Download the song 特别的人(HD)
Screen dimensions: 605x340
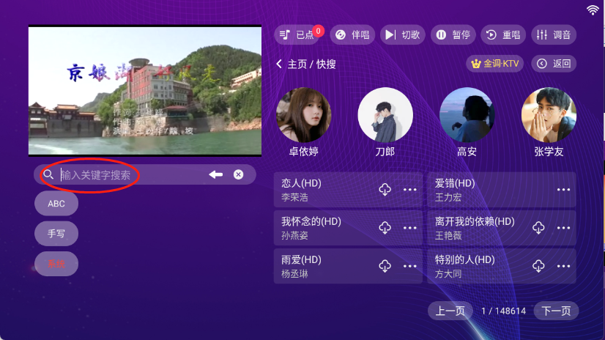point(538,266)
